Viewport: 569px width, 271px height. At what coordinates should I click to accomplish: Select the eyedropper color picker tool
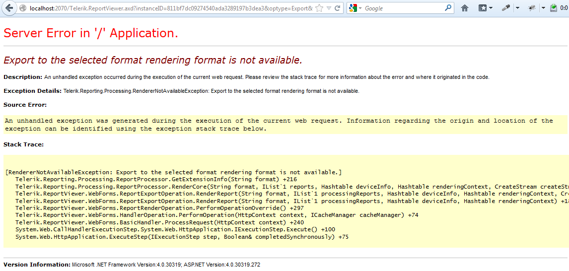pos(506,8)
